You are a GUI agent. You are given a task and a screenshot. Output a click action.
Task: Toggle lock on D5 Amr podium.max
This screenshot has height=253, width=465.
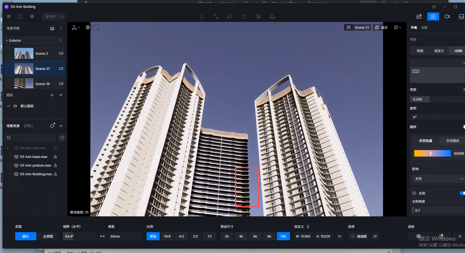[x=55, y=166]
